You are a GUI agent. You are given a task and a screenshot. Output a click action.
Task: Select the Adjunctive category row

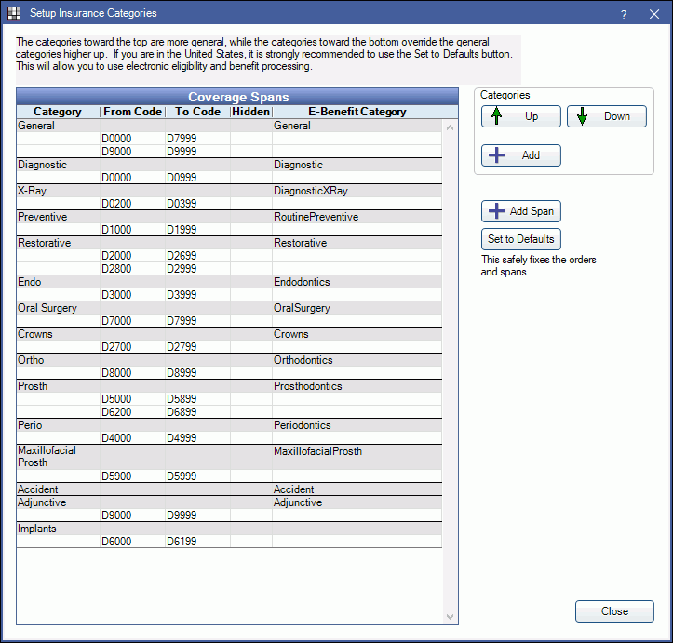[229, 502]
